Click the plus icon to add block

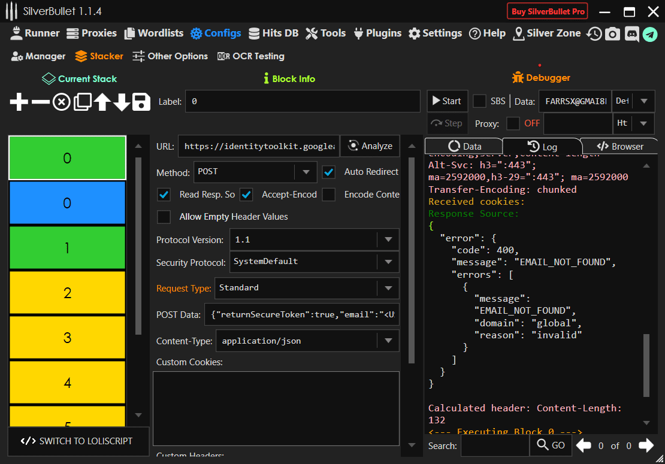[19, 102]
